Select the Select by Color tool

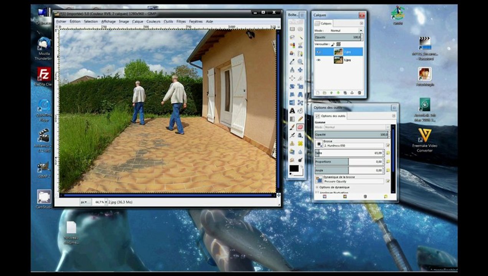[x=292, y=45]
